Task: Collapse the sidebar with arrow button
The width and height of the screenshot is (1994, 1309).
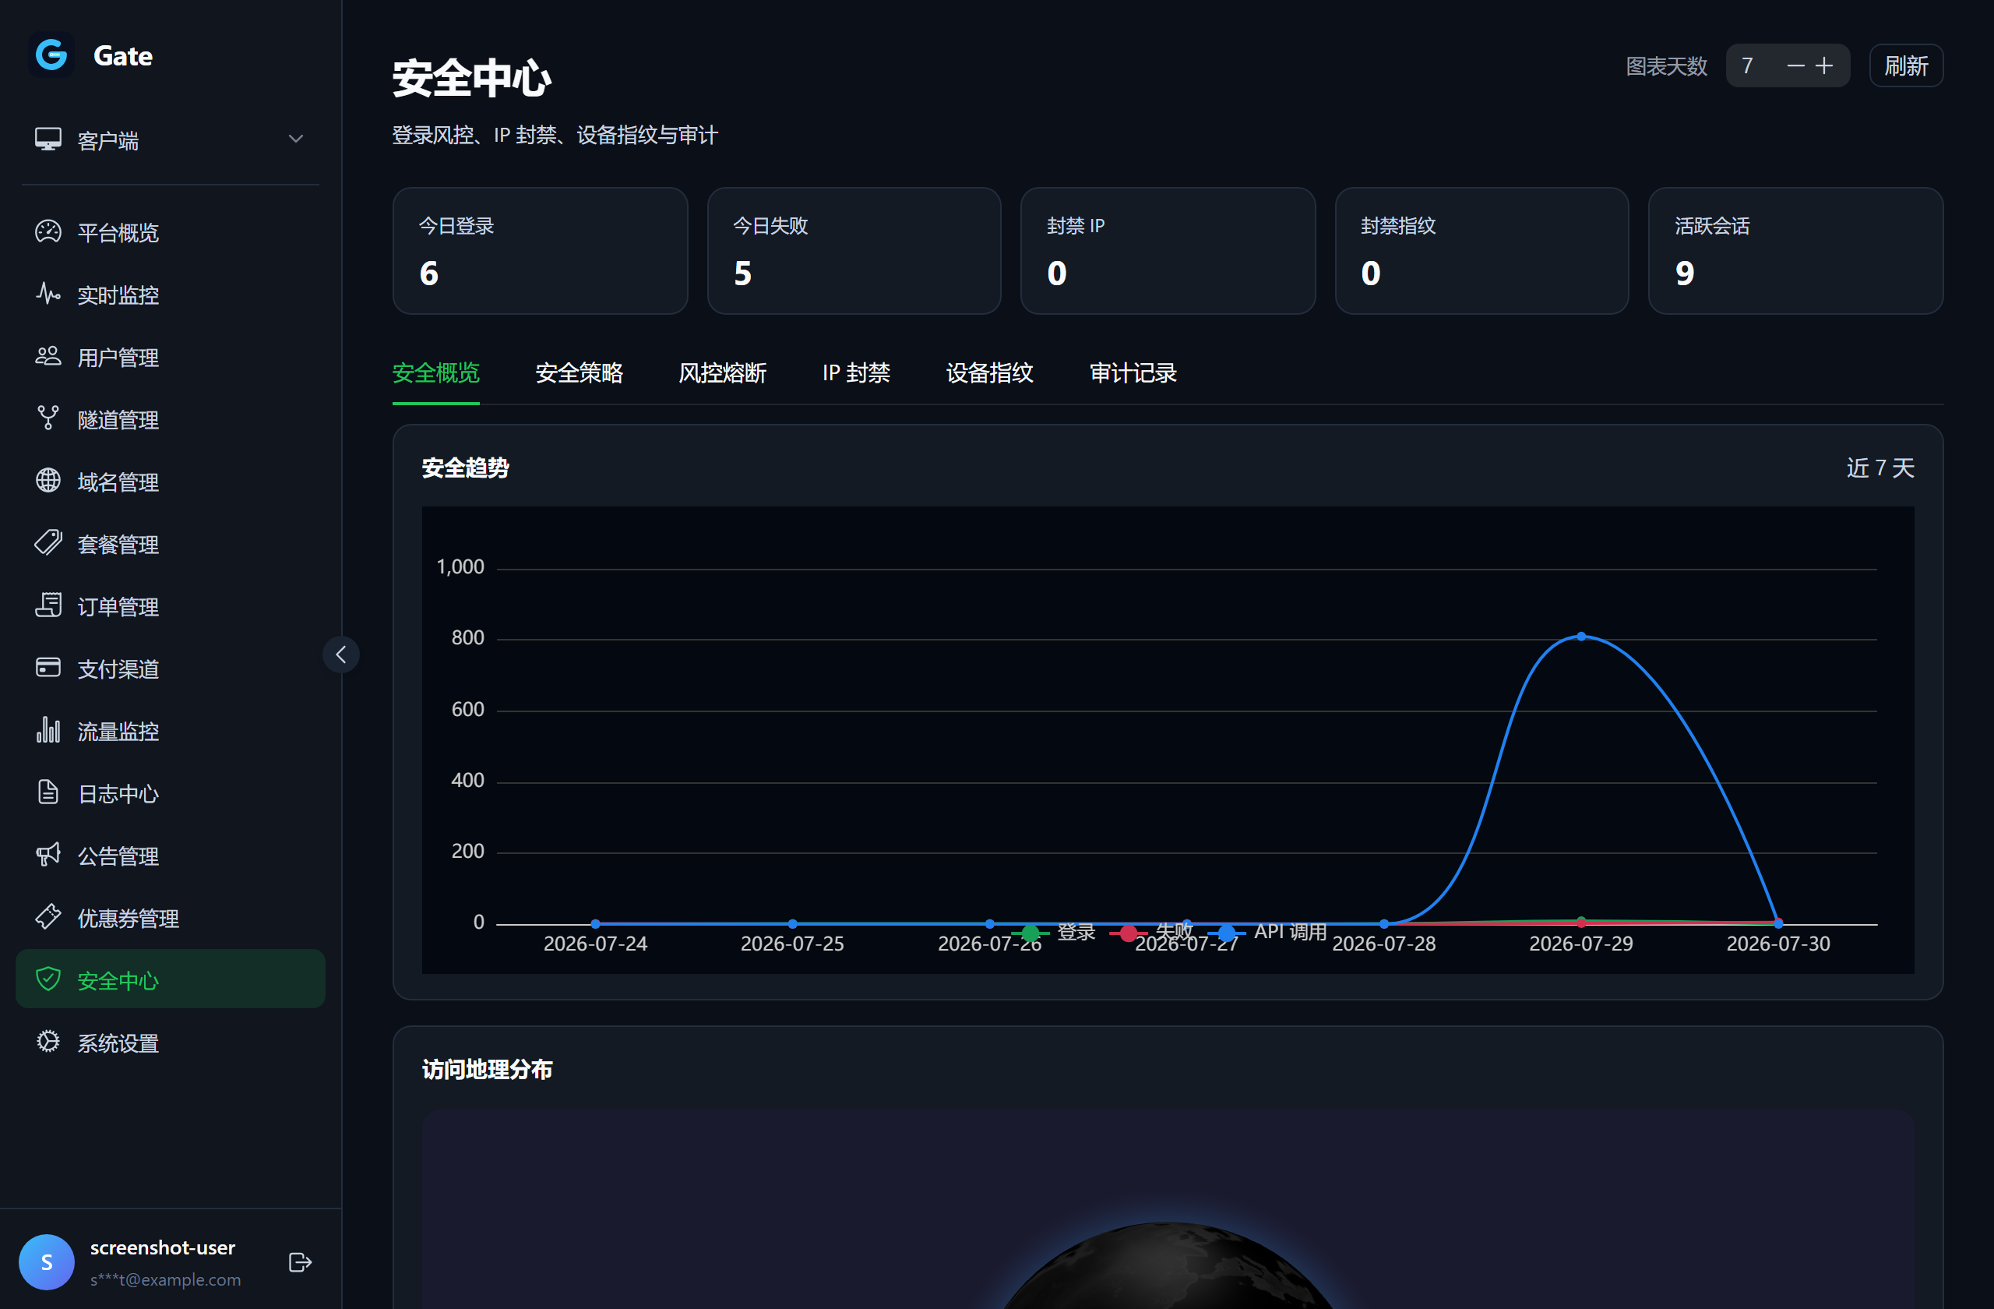Action: coord(341,654)
